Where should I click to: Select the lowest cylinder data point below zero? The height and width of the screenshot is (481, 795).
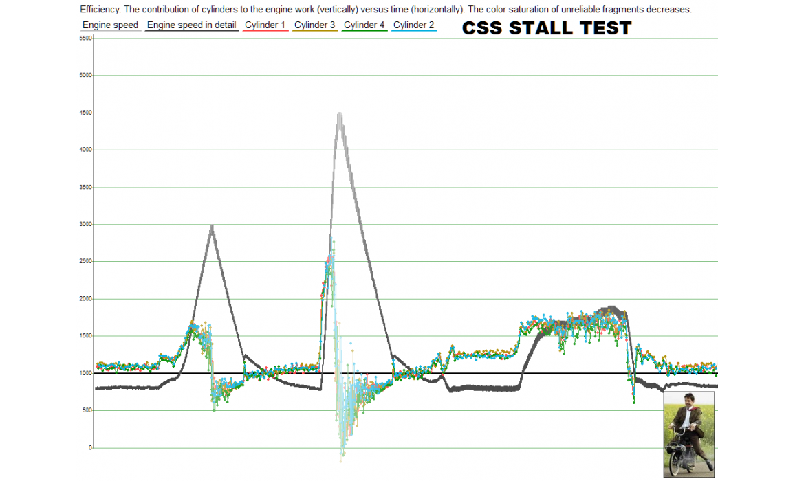point(342,455)
